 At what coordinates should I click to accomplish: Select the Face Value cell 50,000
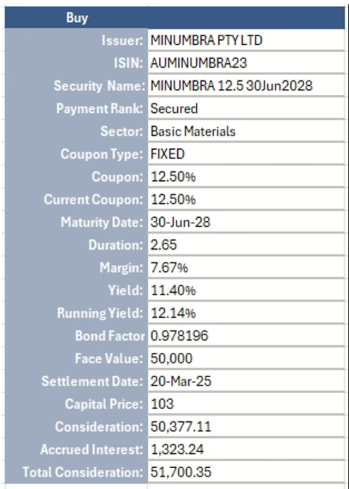point(171,359)
